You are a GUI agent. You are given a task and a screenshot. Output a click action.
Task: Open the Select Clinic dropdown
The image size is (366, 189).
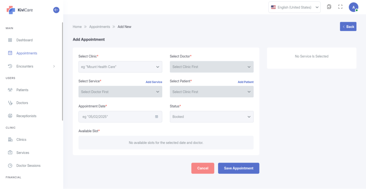[120, 67]
